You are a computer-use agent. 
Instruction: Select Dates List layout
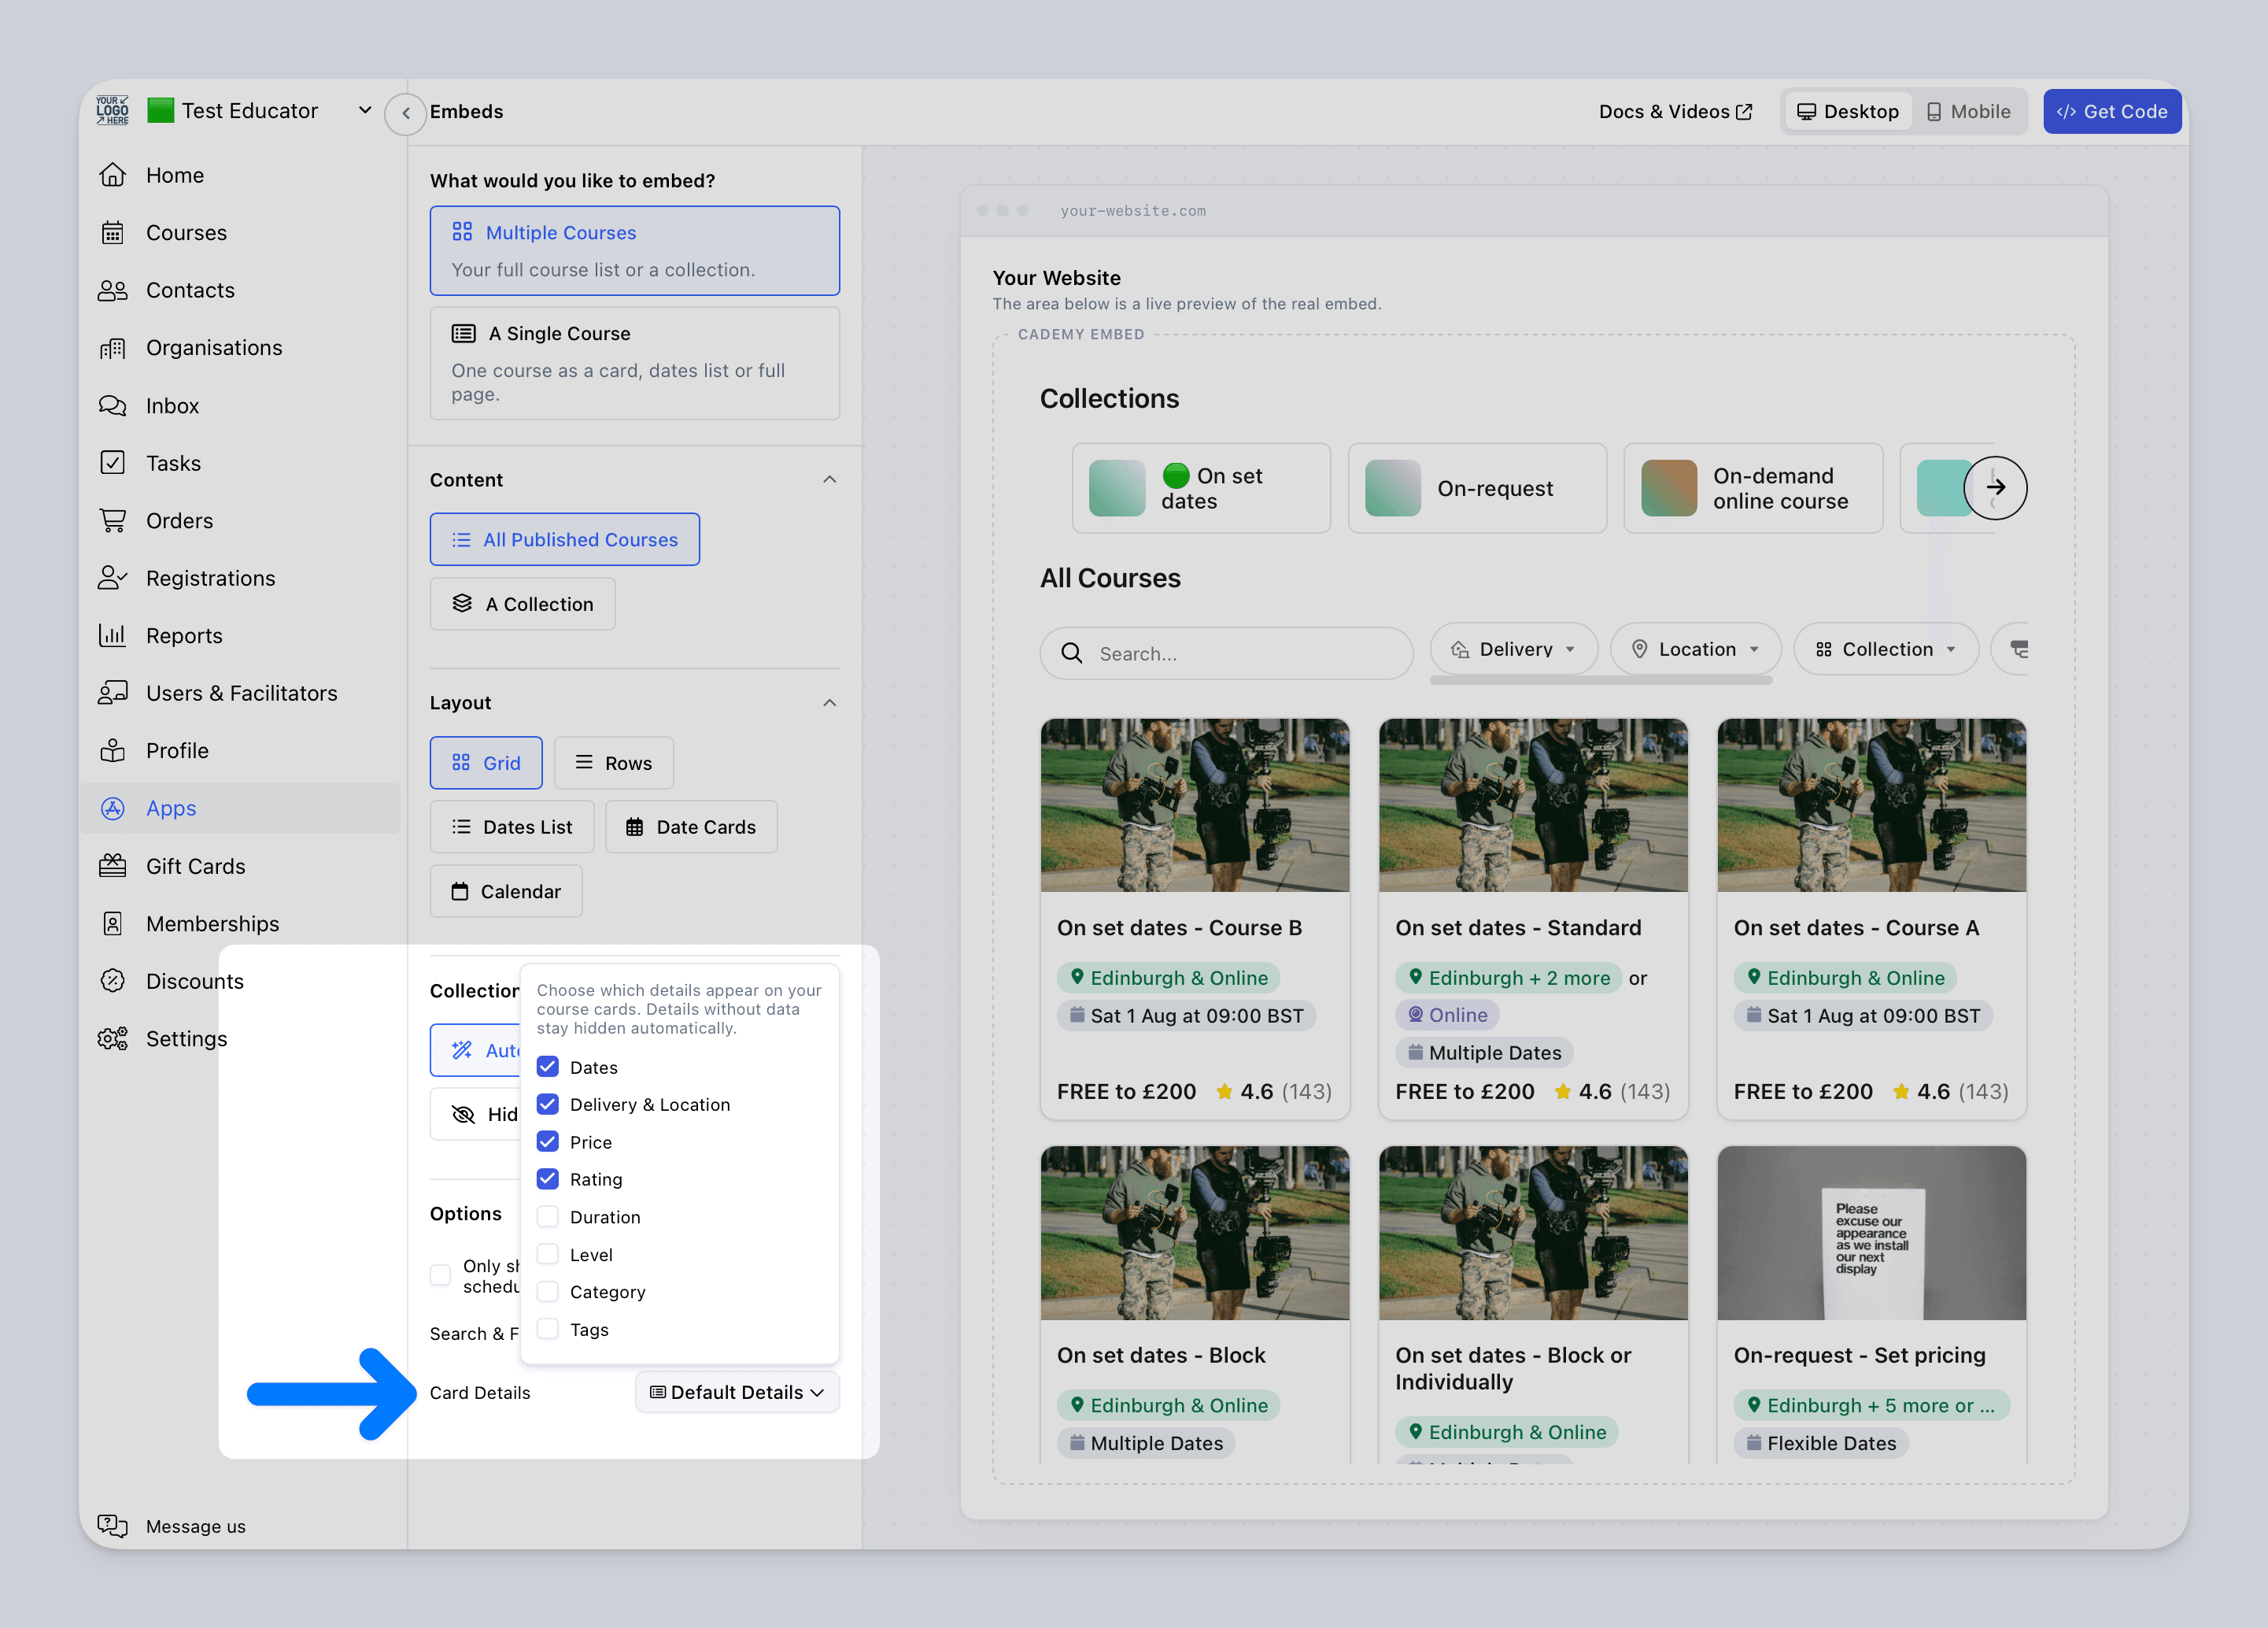512,827
